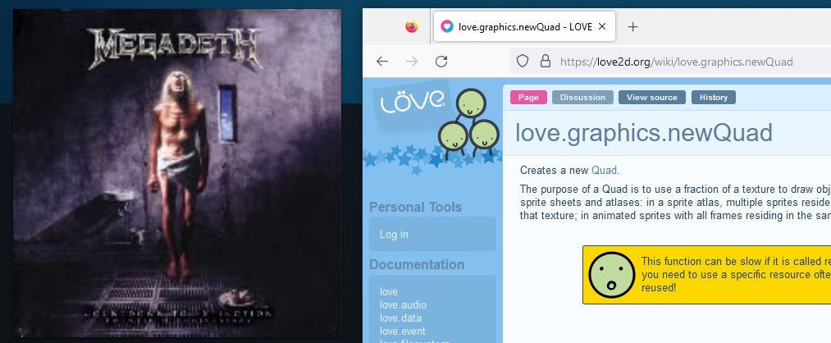
Task: Click the Log in link
Action: 394,235
